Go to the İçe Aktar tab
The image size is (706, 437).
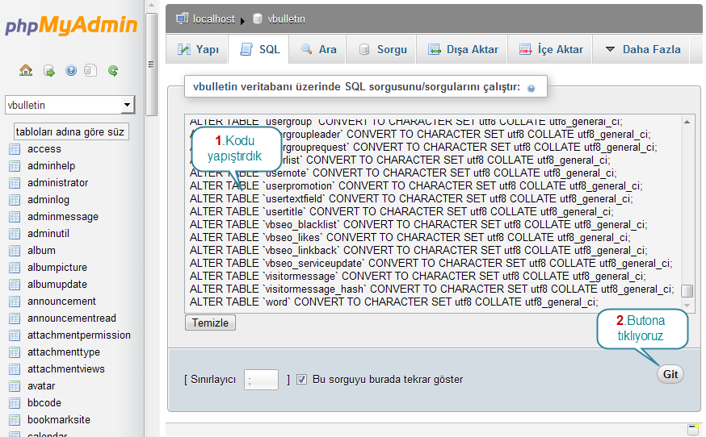551,49
